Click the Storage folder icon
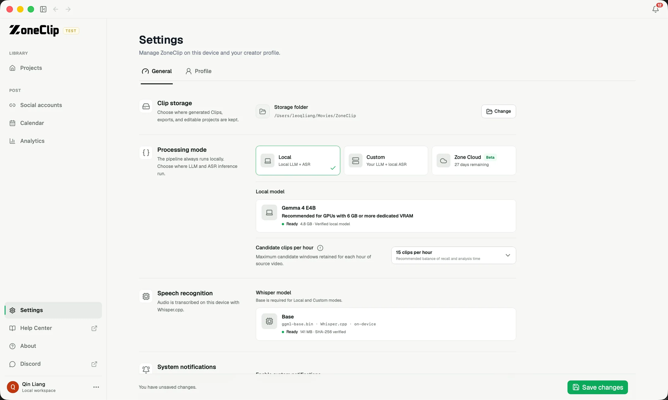 click(263, 112)
